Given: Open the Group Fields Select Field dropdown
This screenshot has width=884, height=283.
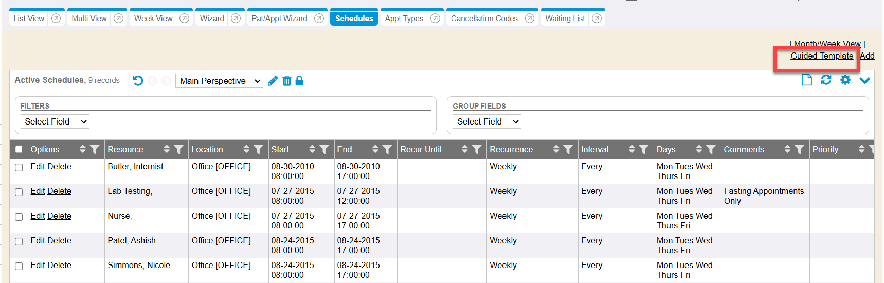Looking at the screenshot, I should tap(487, 122).
